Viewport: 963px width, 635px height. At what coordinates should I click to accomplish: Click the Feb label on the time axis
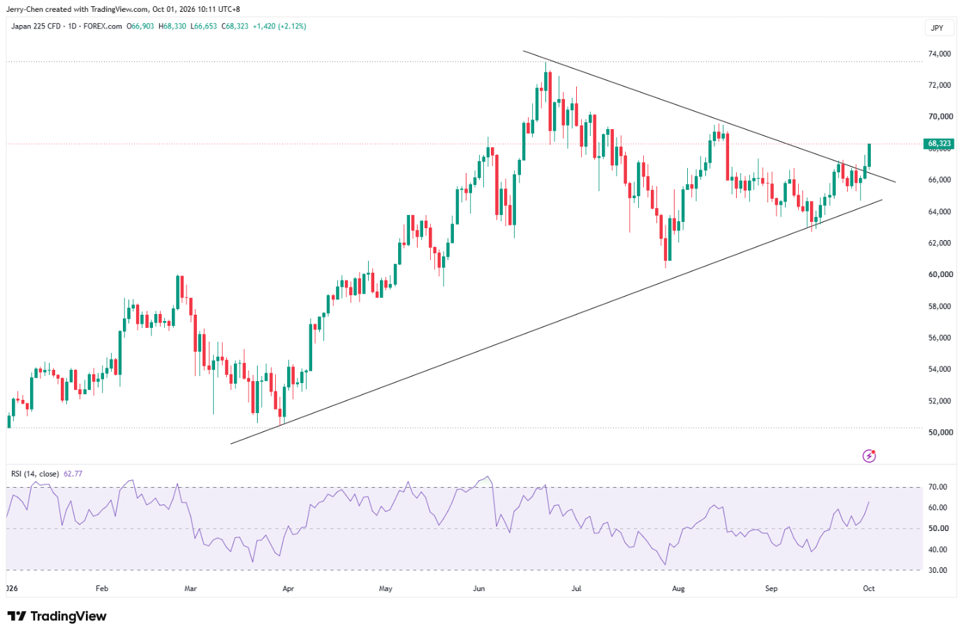(102, 588)
